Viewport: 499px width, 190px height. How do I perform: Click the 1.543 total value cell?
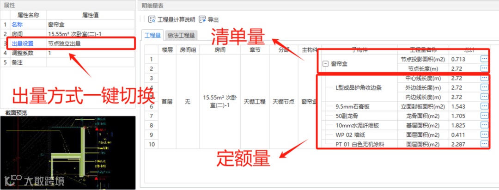point(457,106)
